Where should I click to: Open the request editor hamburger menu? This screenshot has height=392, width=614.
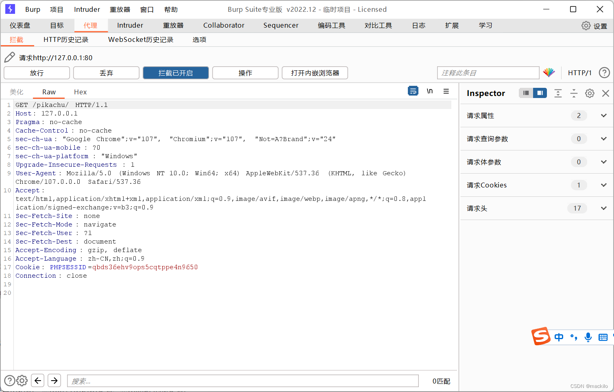point(446,91)
